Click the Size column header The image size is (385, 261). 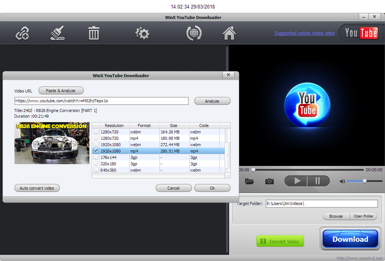coord(175,125)
